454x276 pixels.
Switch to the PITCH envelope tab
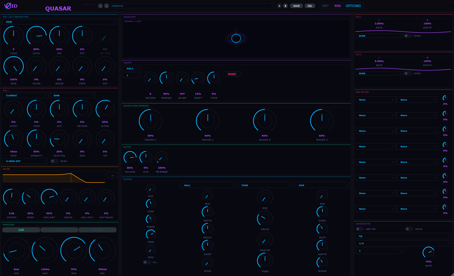coord(97,230)
